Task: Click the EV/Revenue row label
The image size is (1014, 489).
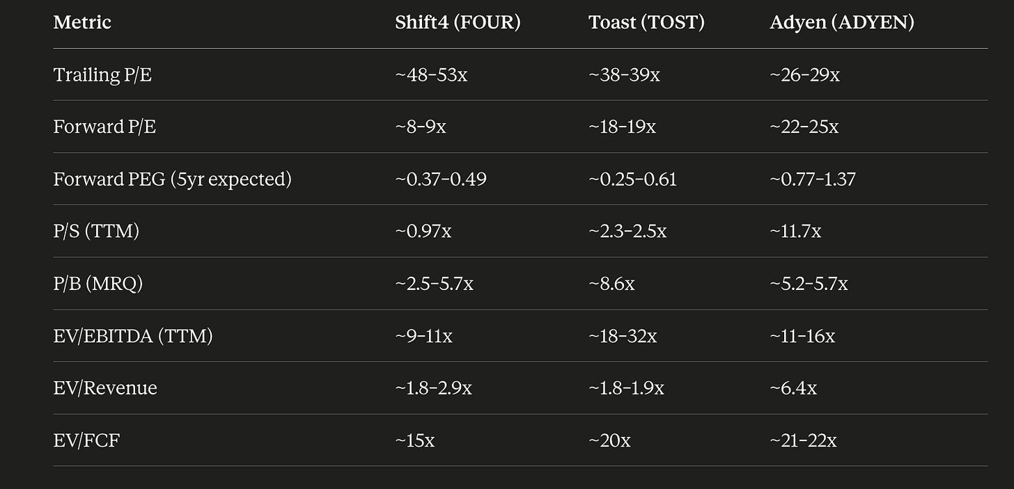Action: tap(105, 388)
